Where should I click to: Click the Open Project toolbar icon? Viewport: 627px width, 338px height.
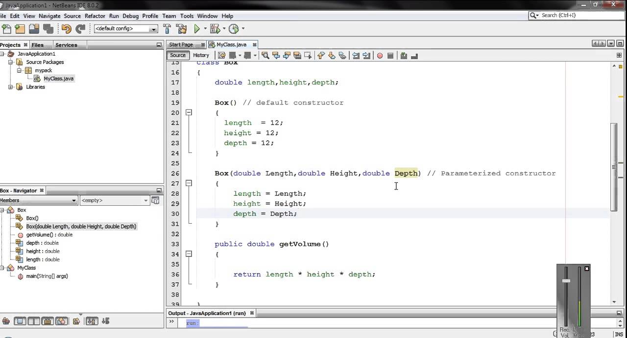(35, 29)
